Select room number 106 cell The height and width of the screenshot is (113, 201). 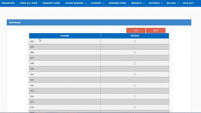pyautogui.click(x=65, y=52)
